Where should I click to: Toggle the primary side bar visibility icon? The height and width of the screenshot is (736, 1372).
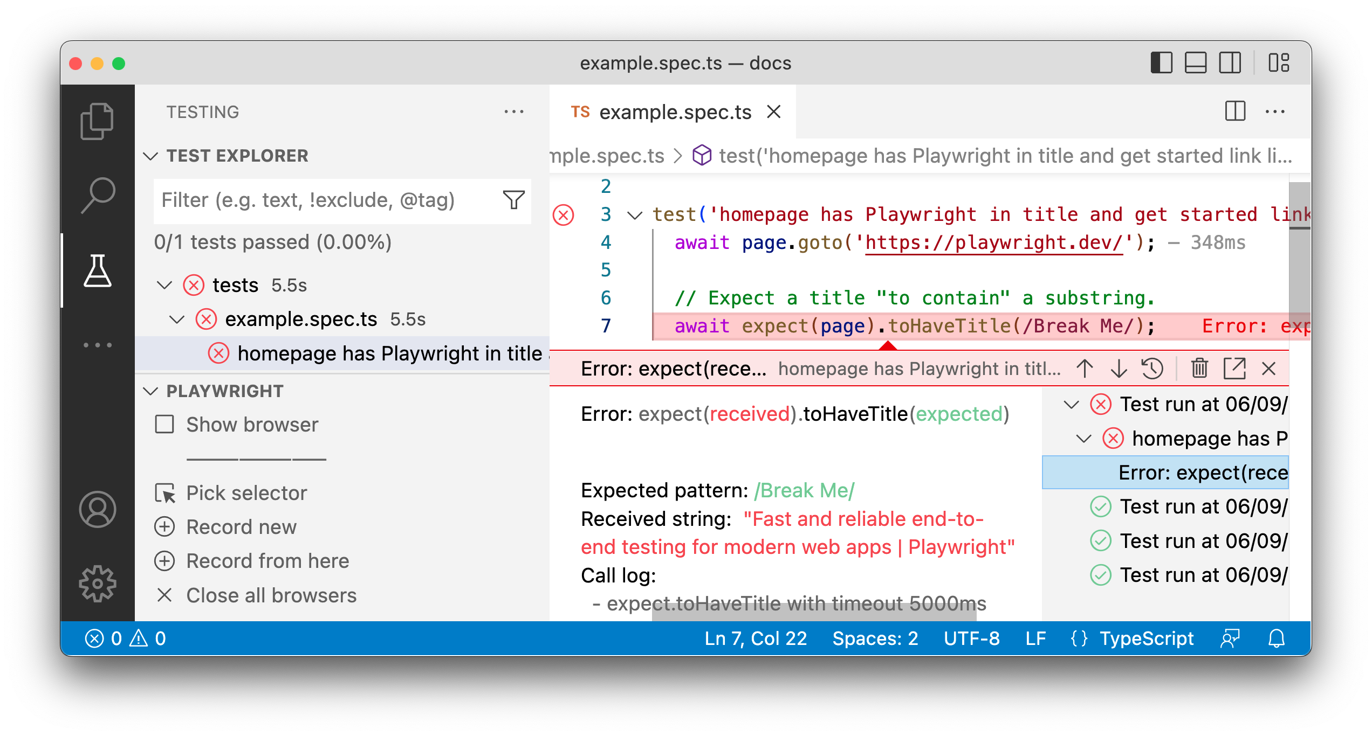1162,63
